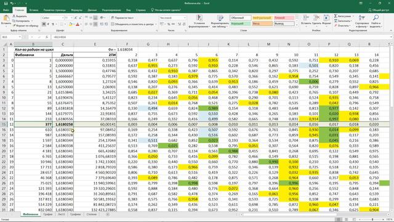Viewport: 394px width, 222px height.
Task: Open the font name dropdown
Action: [63, 18]
